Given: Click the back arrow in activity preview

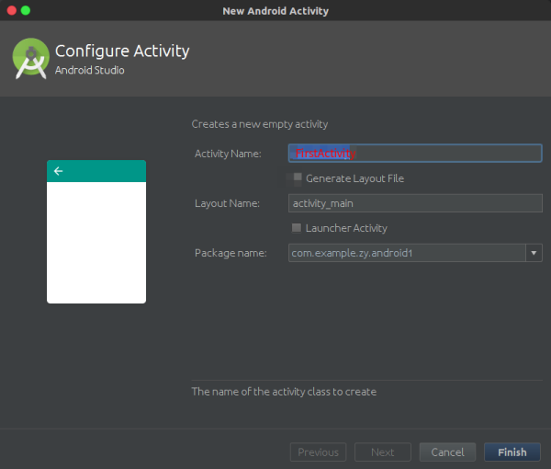Looking at the screenshot, I should pos(58,171).
